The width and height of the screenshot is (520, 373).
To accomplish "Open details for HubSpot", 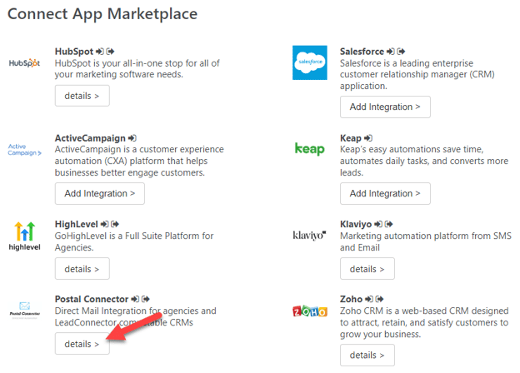I will (x=82, y=96).
